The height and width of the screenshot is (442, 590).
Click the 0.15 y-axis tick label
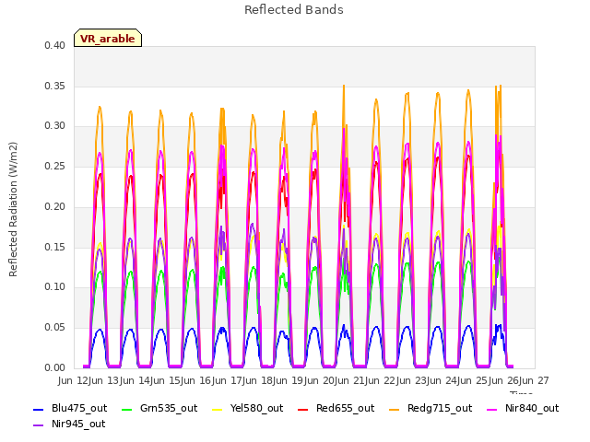pos(54,247)
